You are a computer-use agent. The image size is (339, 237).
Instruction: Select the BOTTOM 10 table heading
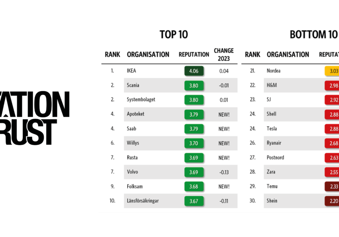click(314, 35)
